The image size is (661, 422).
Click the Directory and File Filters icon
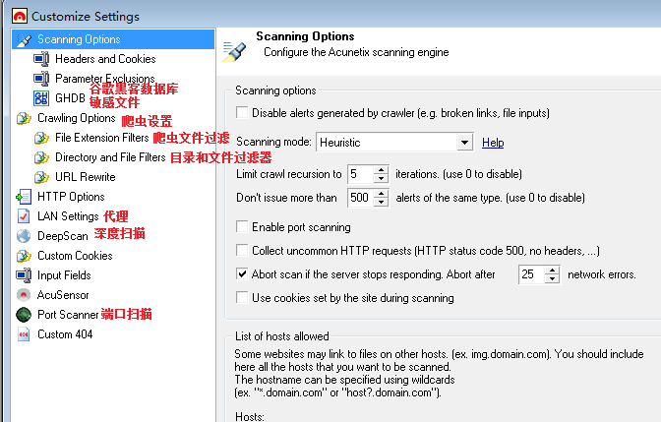tap(41, 157)
